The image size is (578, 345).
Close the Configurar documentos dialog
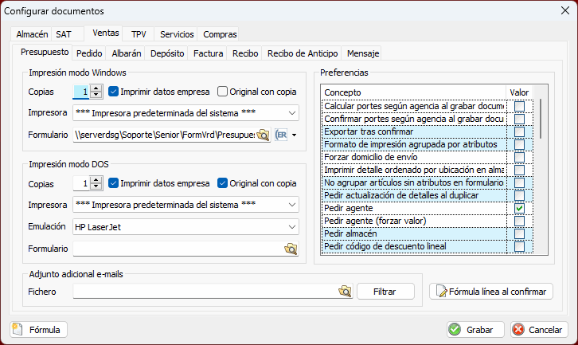click(x=565, y=10)
